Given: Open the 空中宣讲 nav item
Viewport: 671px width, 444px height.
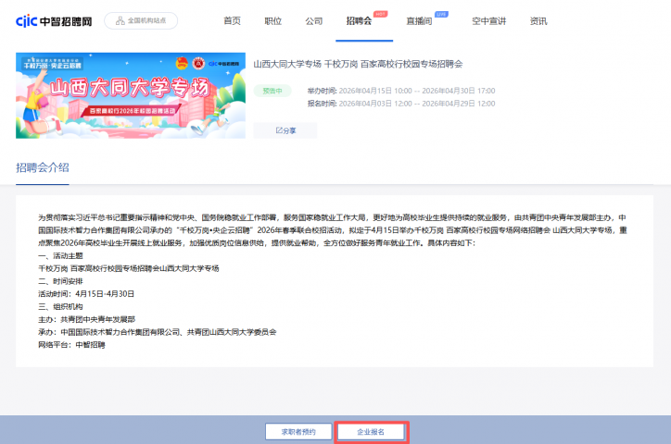Looking at the screenshot, I should [488, 20].
